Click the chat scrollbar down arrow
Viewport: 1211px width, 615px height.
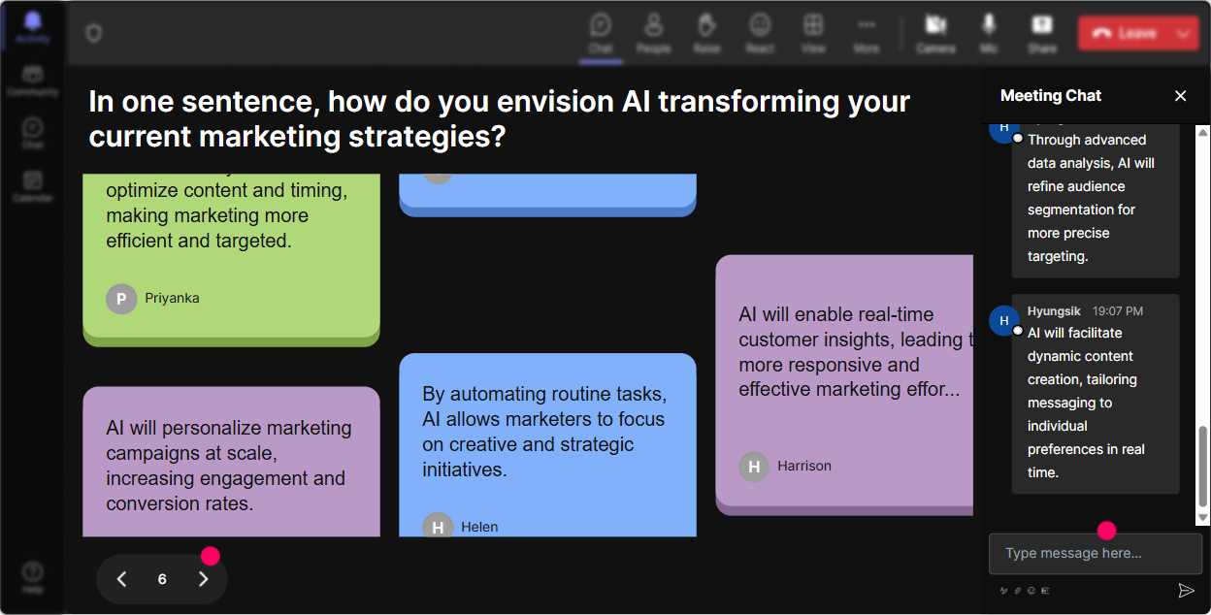pyautogui.click(x=1203, y=519)
